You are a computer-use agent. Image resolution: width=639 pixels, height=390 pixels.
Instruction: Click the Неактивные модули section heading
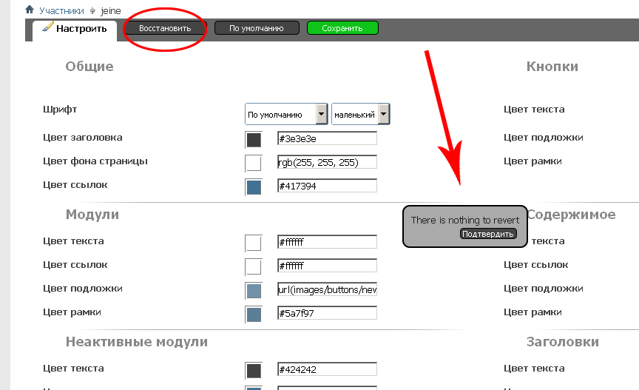pyautogui.click(x=137, y=342)
